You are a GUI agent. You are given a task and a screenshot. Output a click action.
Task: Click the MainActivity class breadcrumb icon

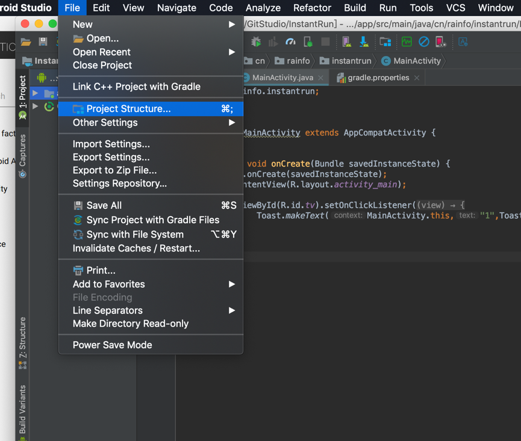(x=385, y=61)
